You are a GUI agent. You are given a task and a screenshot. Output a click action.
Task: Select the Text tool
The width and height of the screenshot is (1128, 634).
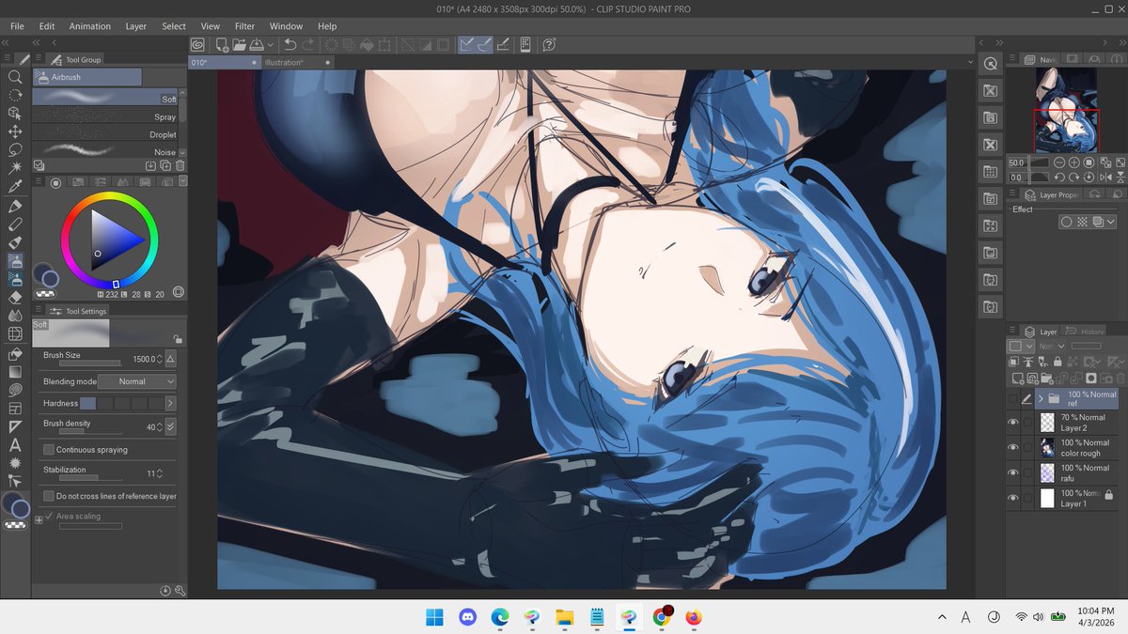coord(15,445)
